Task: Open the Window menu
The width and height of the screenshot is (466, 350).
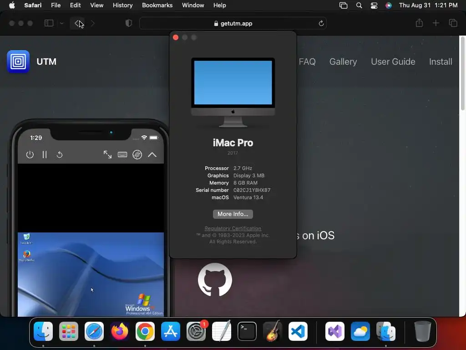Action: pyautogui.click(x=193, y=5)
